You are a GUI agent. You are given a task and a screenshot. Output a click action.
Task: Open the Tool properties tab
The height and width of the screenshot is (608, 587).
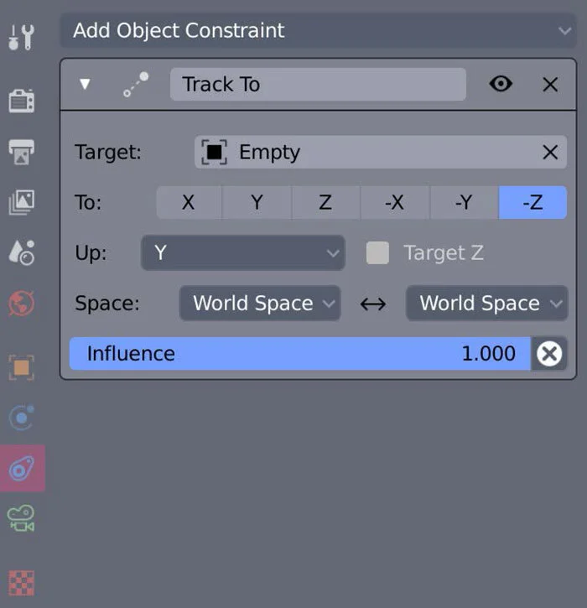[21, 37]
